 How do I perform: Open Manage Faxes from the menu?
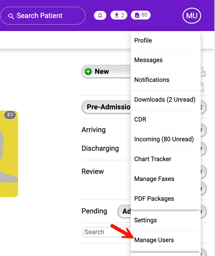tap(154, 179)
